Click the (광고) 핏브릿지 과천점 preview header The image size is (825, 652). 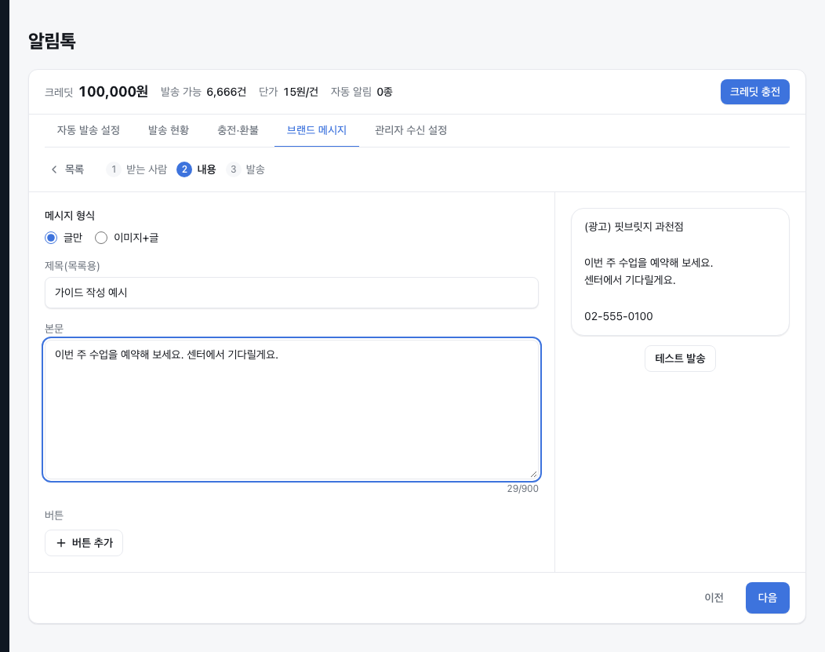click(x=634, y=226)
